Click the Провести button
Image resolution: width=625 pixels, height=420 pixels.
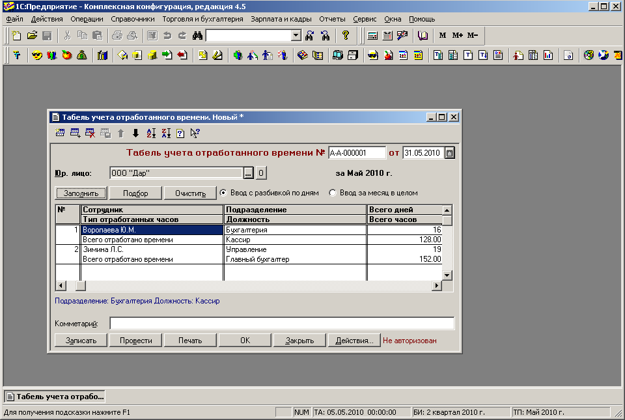point(135,341)
